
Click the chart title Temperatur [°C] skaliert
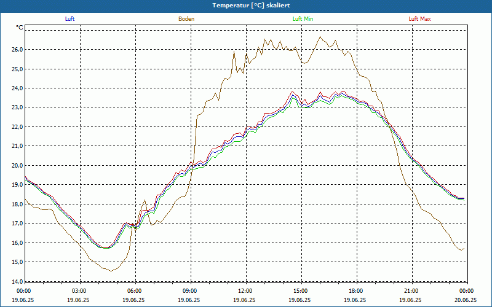click(251, 6)
